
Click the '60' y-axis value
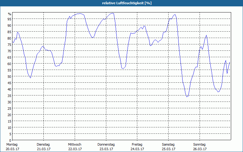(x=9, y=64)
